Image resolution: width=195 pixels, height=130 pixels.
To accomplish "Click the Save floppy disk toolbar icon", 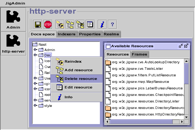I will click(x=38, y=24).
